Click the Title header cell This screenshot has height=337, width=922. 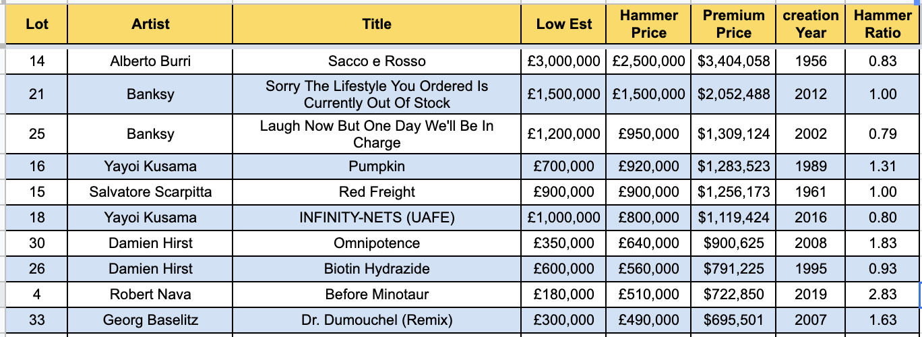[377, 24]
